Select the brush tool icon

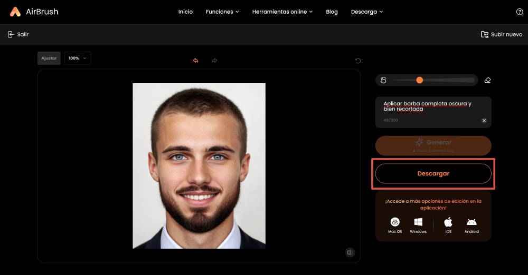383,80
